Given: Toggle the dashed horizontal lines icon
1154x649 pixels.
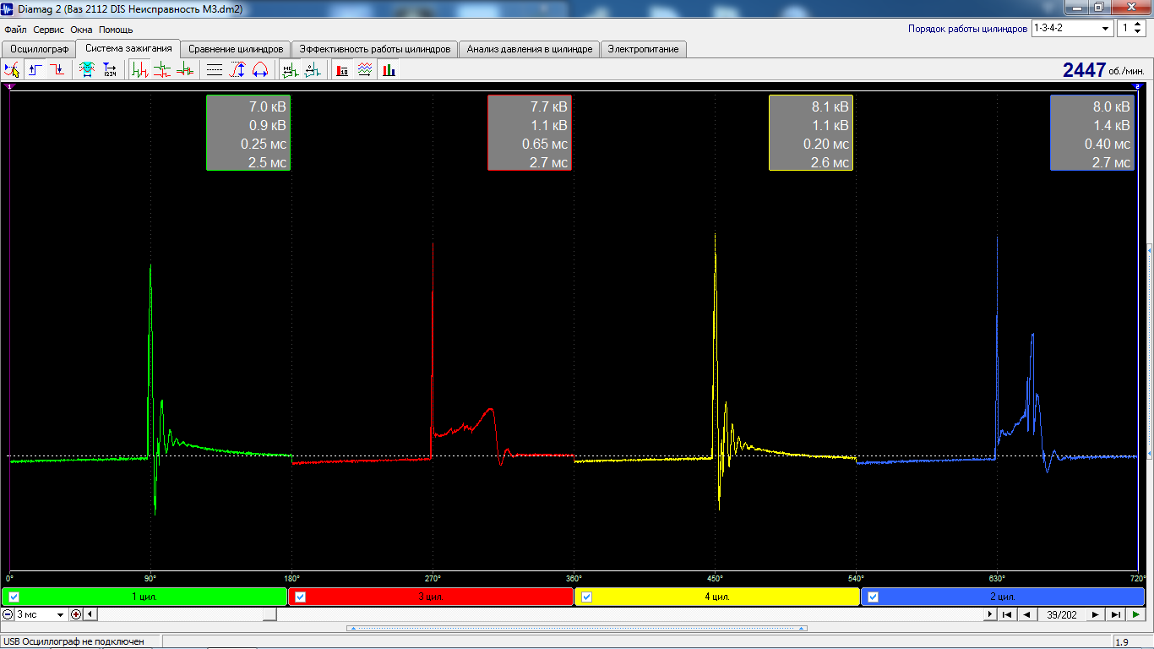Looking at the screenshot, I should coord(215,70).
